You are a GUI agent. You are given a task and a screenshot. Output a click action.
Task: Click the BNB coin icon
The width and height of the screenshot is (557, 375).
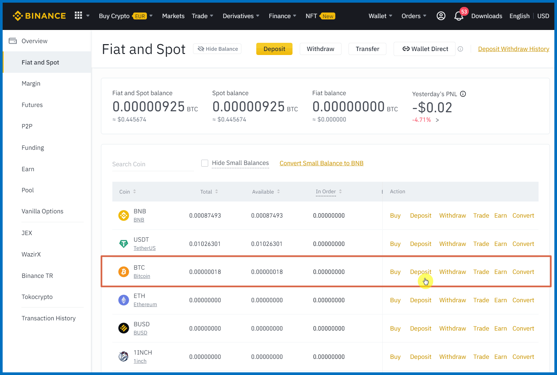[124, 216]
